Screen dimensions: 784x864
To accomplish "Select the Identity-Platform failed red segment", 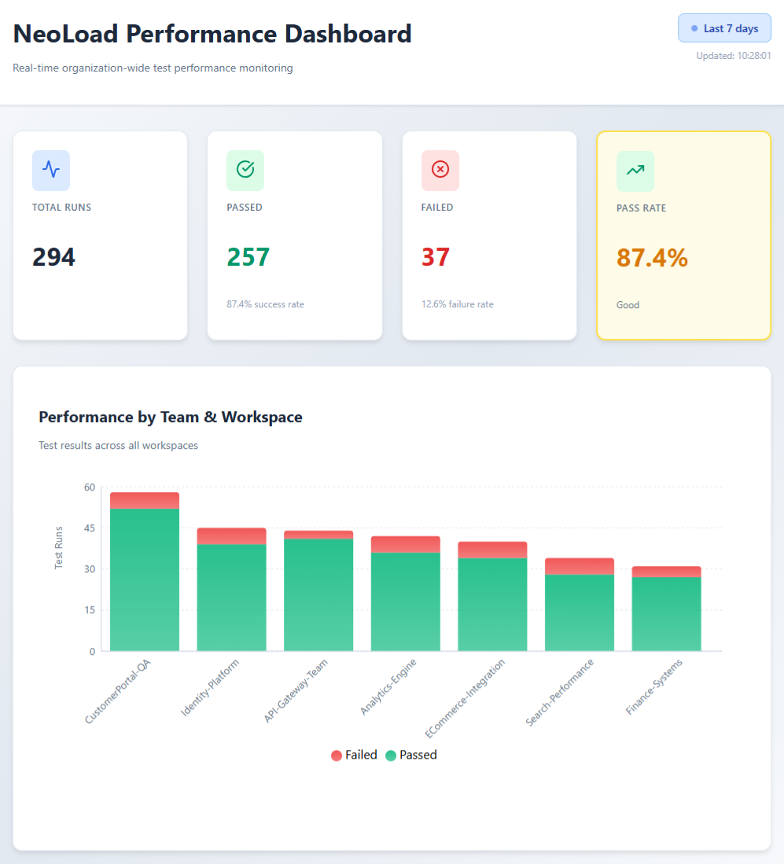I will (231, 536).
